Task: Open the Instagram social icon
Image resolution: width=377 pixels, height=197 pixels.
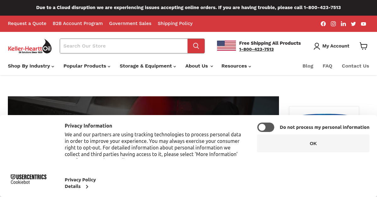Action: (333, 24)
